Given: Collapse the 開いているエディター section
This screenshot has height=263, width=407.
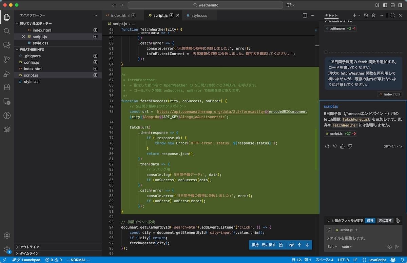Looking at the screenshot, I should (x=17, y=24).
